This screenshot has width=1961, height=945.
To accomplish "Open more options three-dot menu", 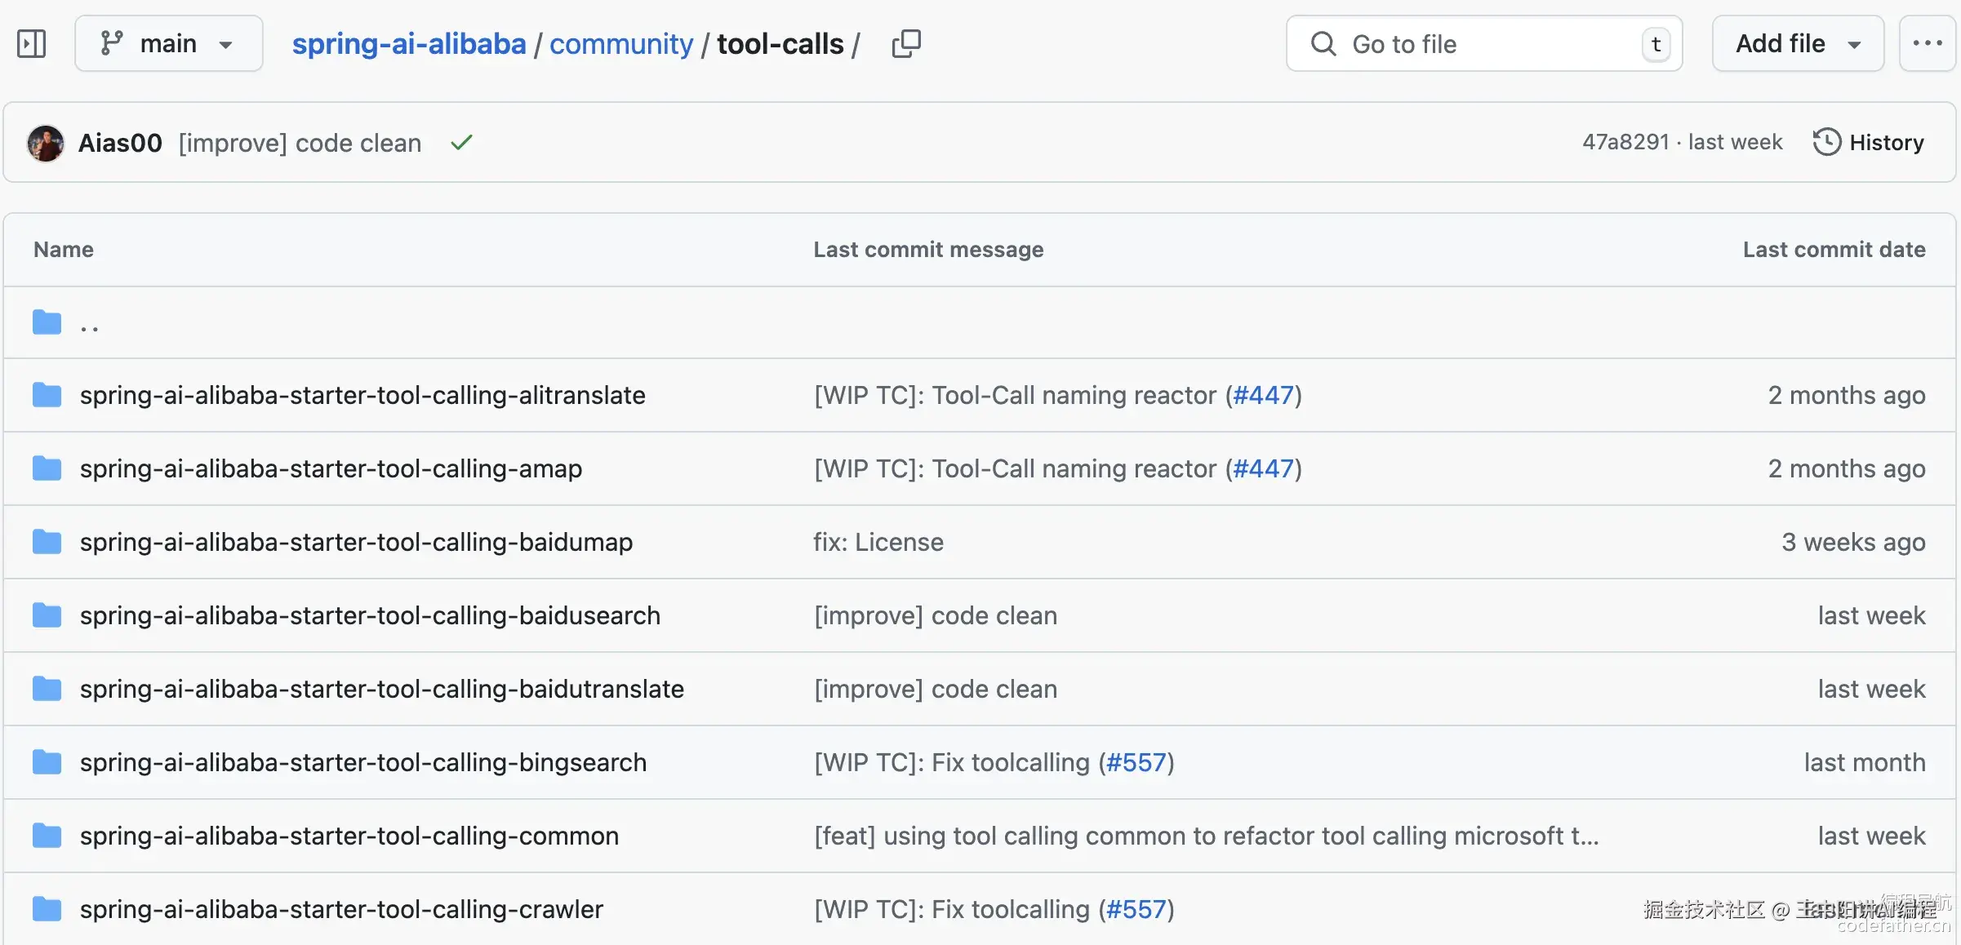I will (x=1927, y=43).
